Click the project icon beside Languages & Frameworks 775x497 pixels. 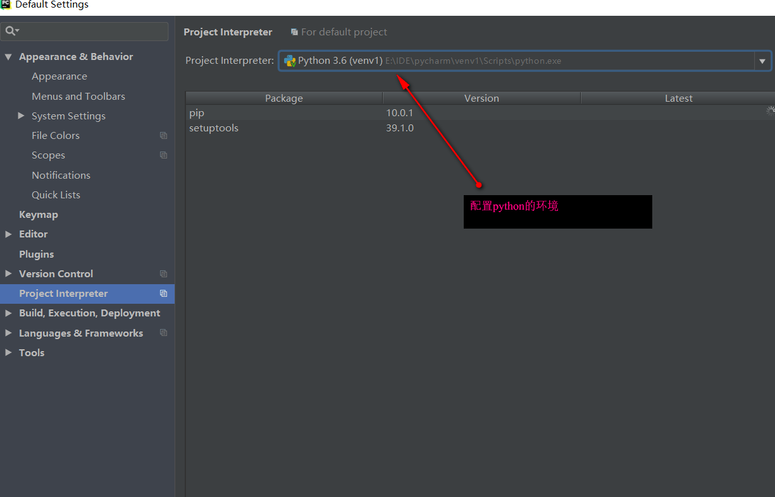163,333
